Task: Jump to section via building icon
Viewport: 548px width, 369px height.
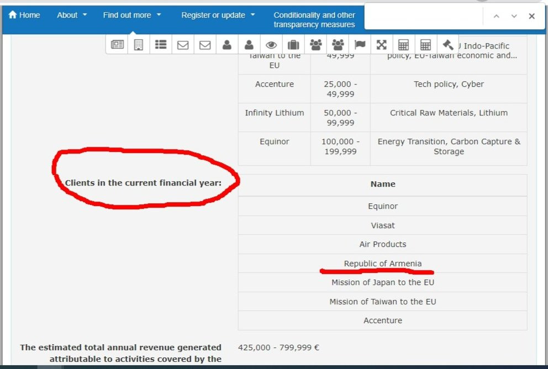Action: click(x=139, y=44)
